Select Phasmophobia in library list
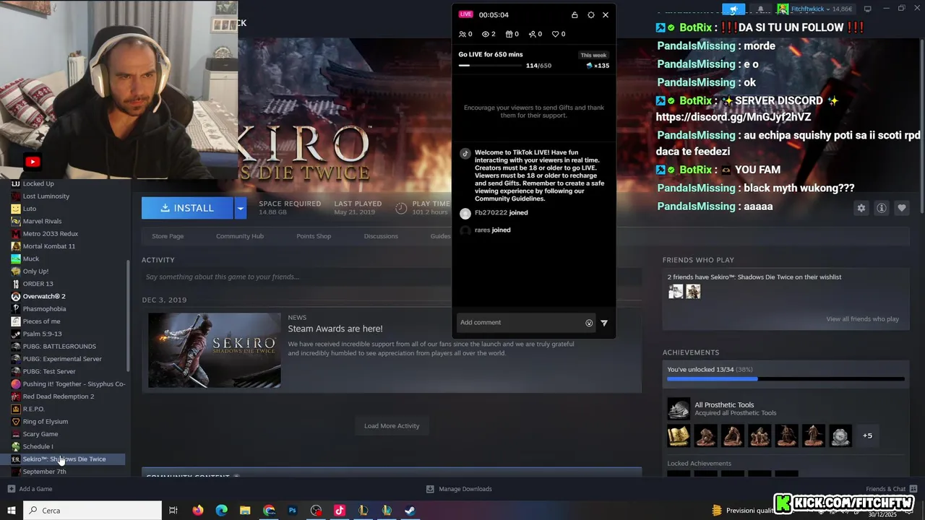The height and width of the screenshot is (520, 925). coord(44,309)
